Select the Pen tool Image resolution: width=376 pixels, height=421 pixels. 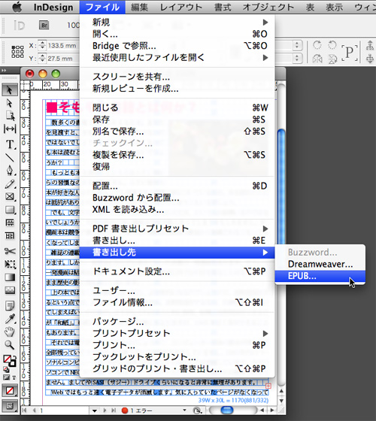[x=10, y=170]
